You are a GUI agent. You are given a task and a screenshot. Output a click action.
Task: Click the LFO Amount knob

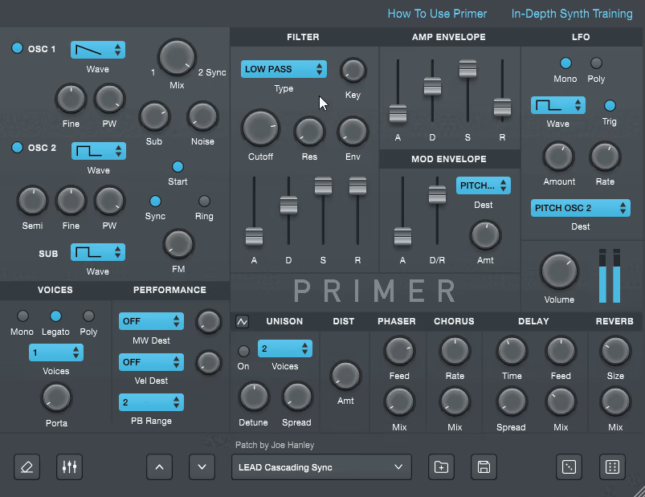(x=558, y=157)
